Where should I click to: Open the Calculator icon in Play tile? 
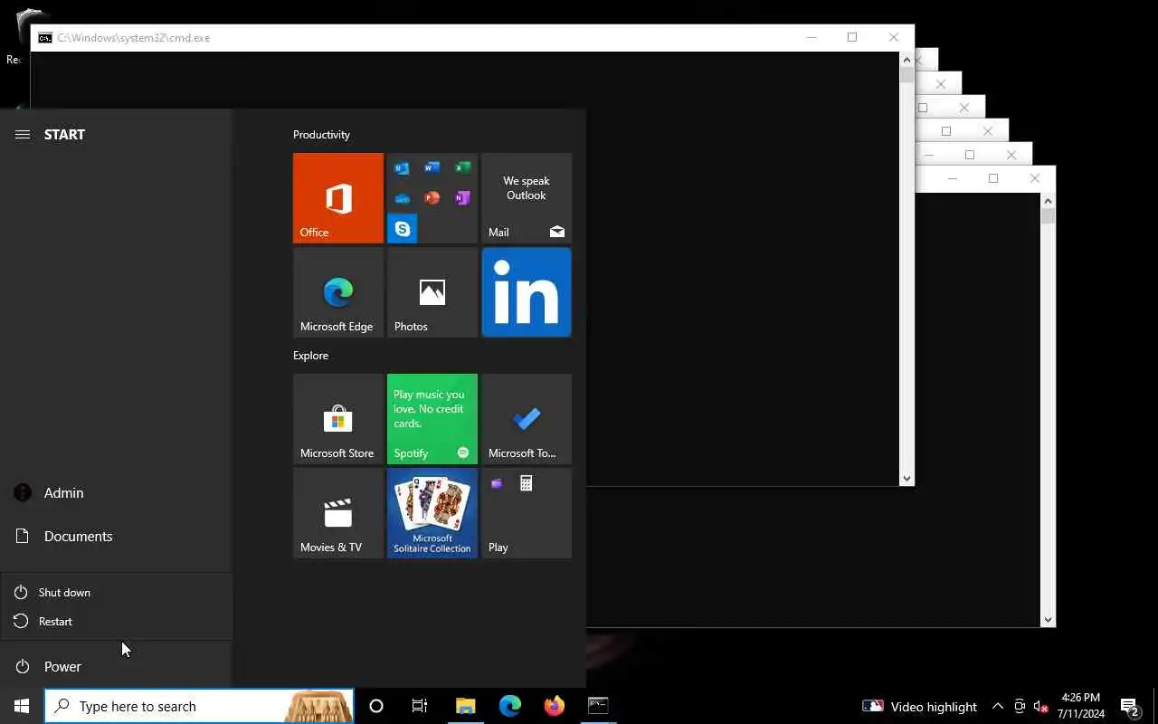(x=527, y=484)
